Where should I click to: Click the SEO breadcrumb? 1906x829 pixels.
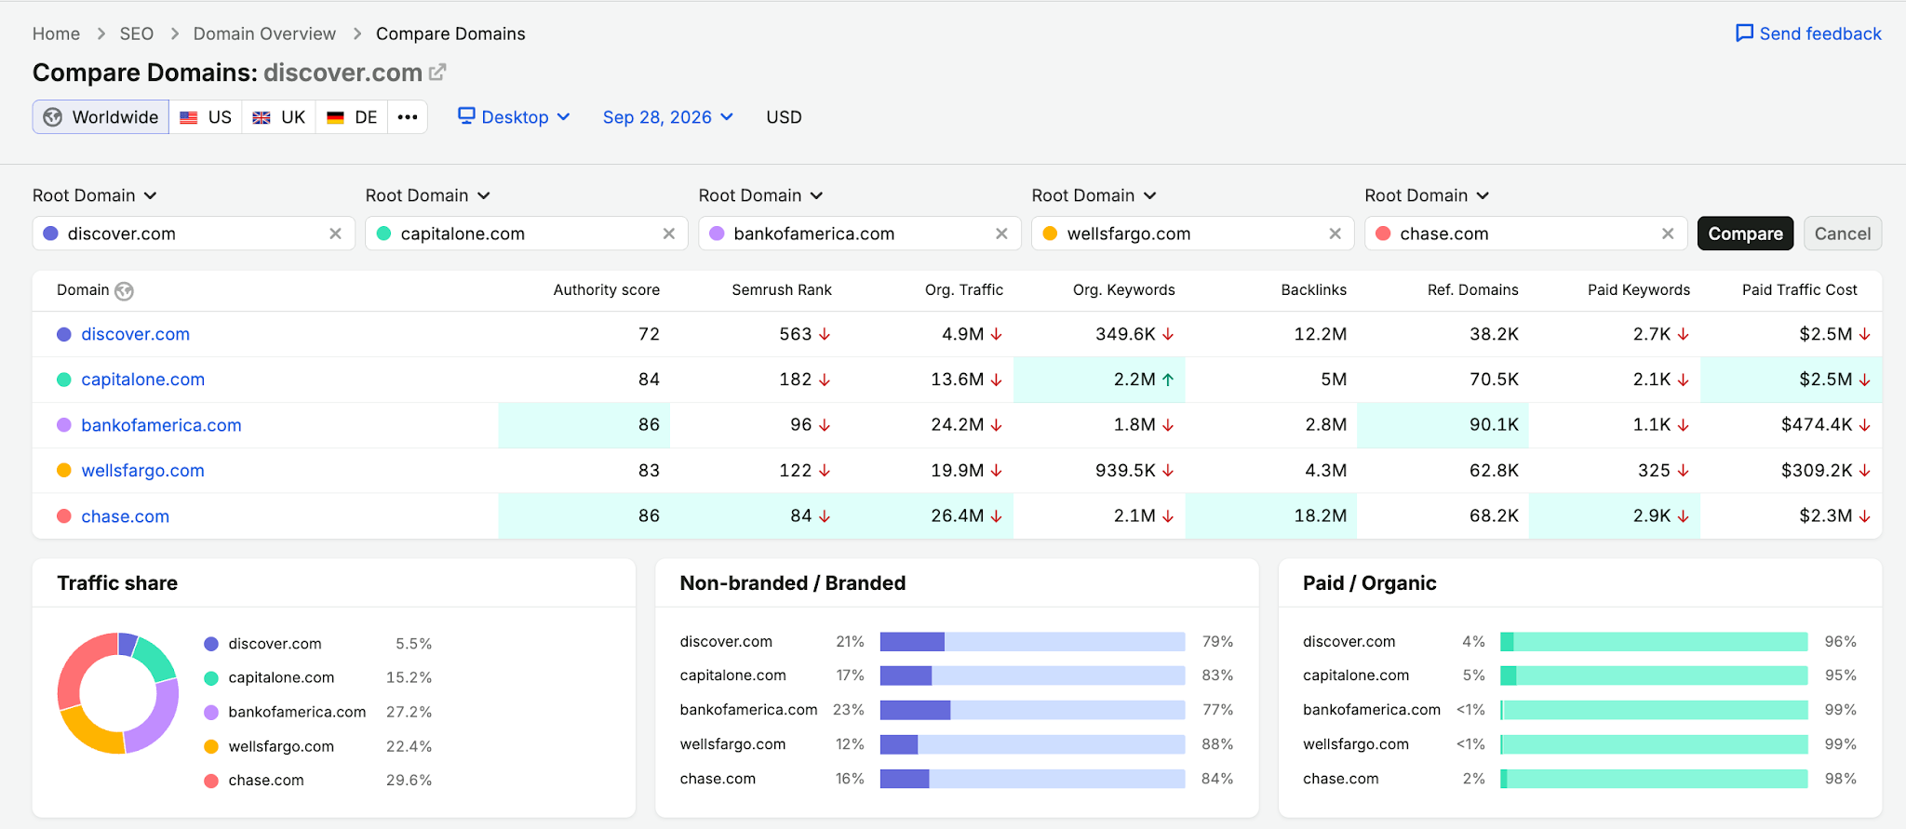point(137,33)
